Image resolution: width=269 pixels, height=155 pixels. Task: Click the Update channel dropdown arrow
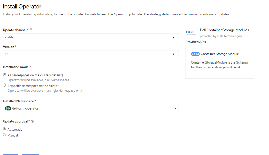173,37
